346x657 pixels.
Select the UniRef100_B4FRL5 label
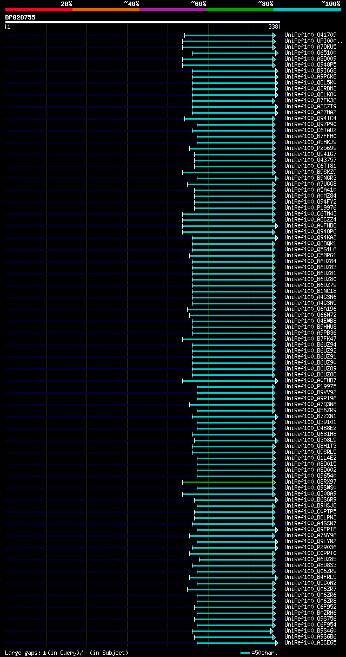(310, 577)
